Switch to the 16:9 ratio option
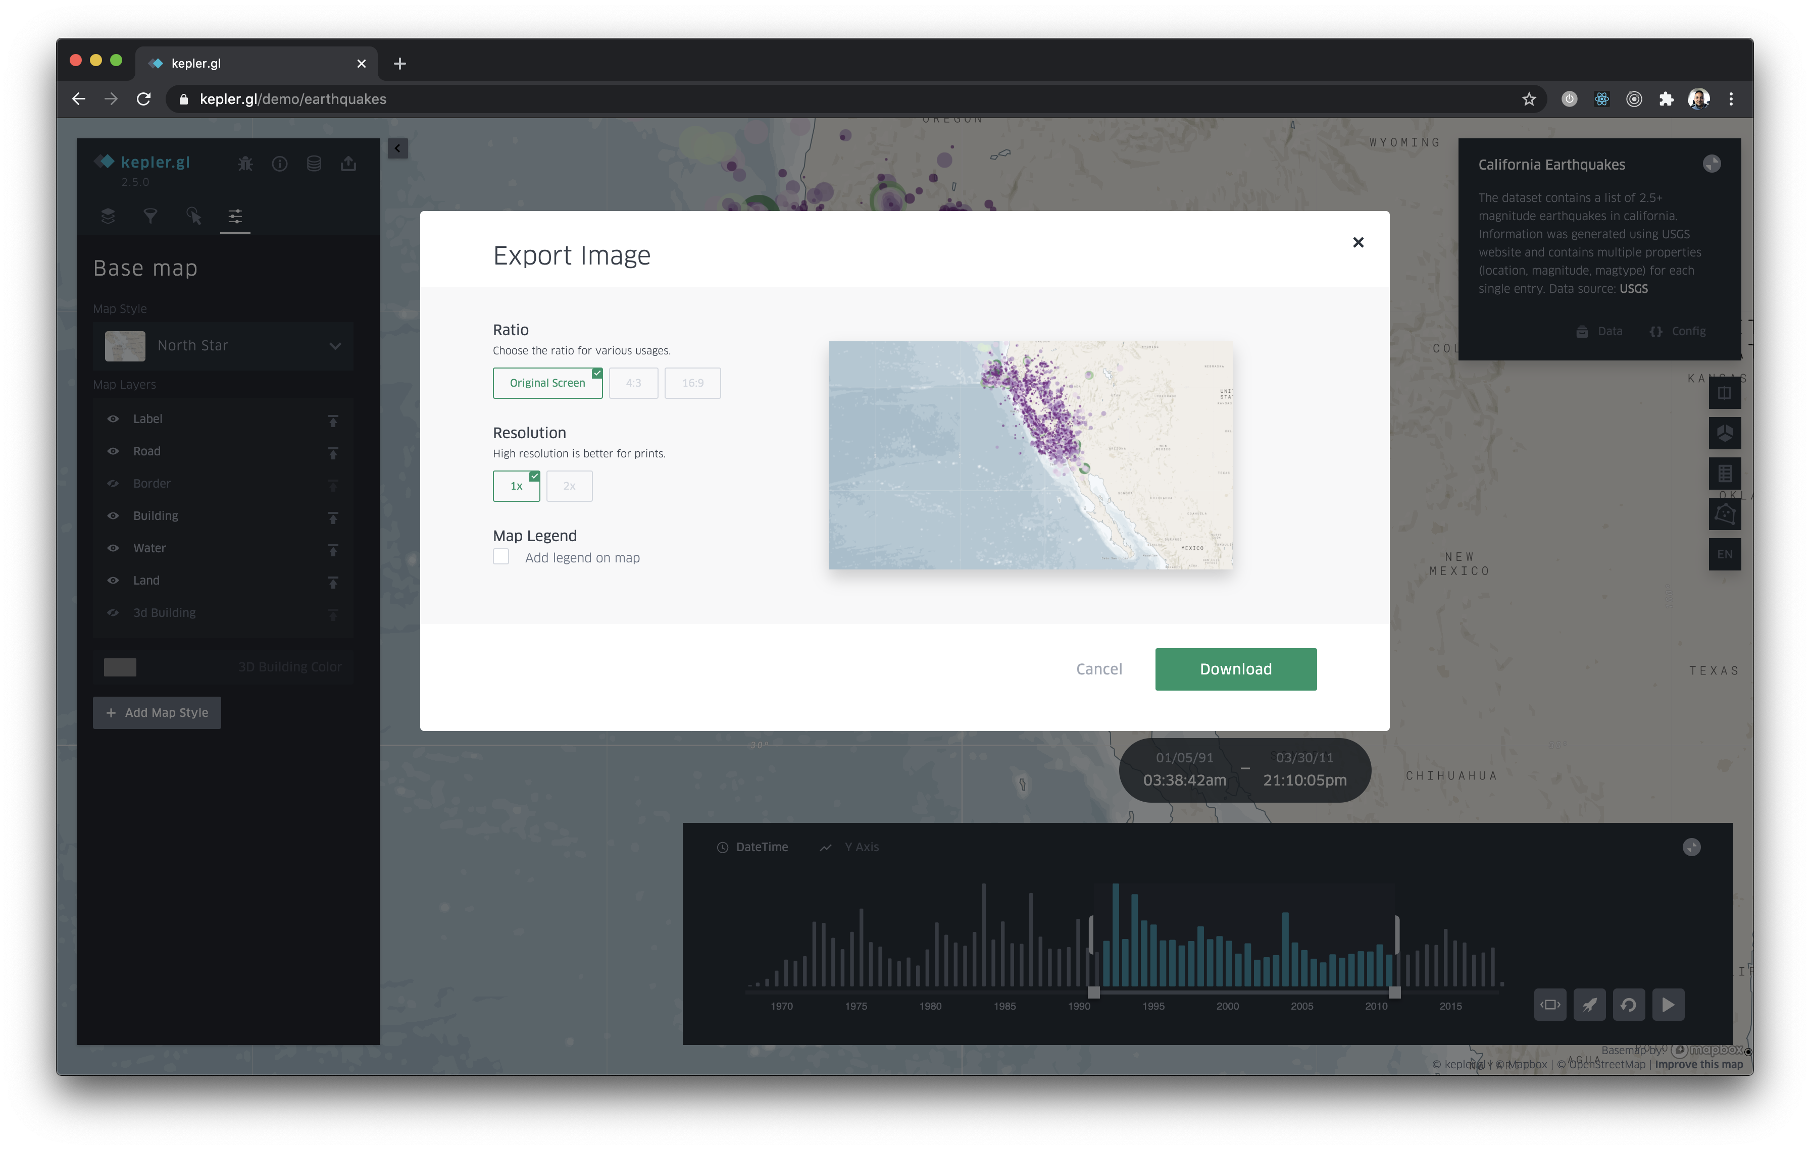1810x1150 pixels. click(x=691, y=383)
